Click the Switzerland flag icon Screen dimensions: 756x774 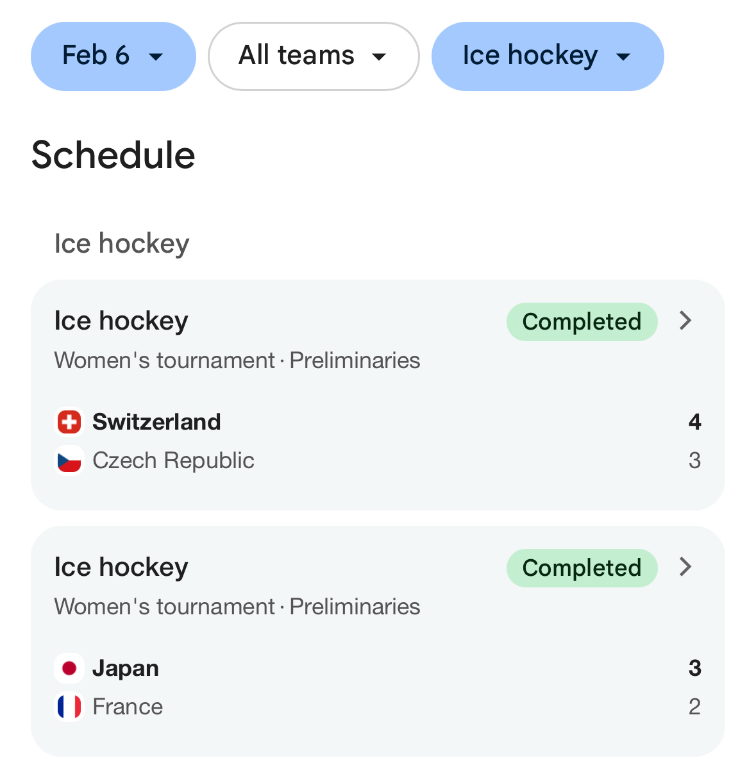(69, 422)
